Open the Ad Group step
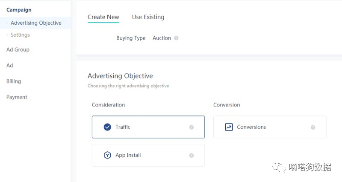Image resolution: width=342 pixels, height=182 pixels. pyautogui.click(x=18, y=49)
